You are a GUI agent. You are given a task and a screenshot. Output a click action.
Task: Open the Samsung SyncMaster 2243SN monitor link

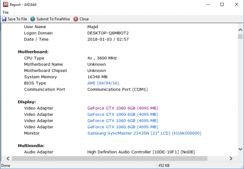coord(144,133)
